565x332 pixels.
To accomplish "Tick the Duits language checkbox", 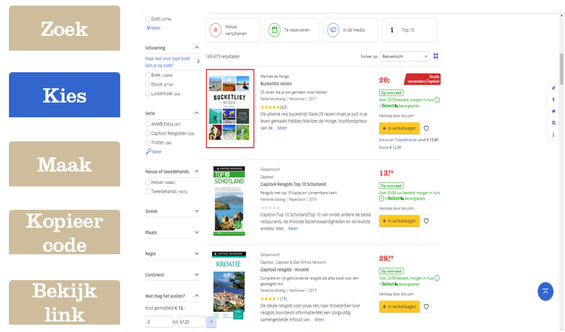I will (x=148, y=19).
